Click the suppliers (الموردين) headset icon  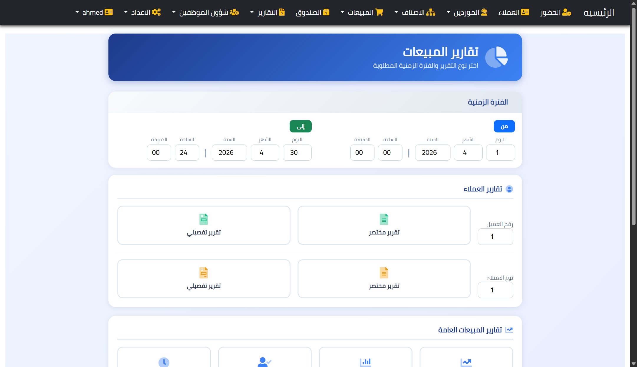tap(484, 12)
